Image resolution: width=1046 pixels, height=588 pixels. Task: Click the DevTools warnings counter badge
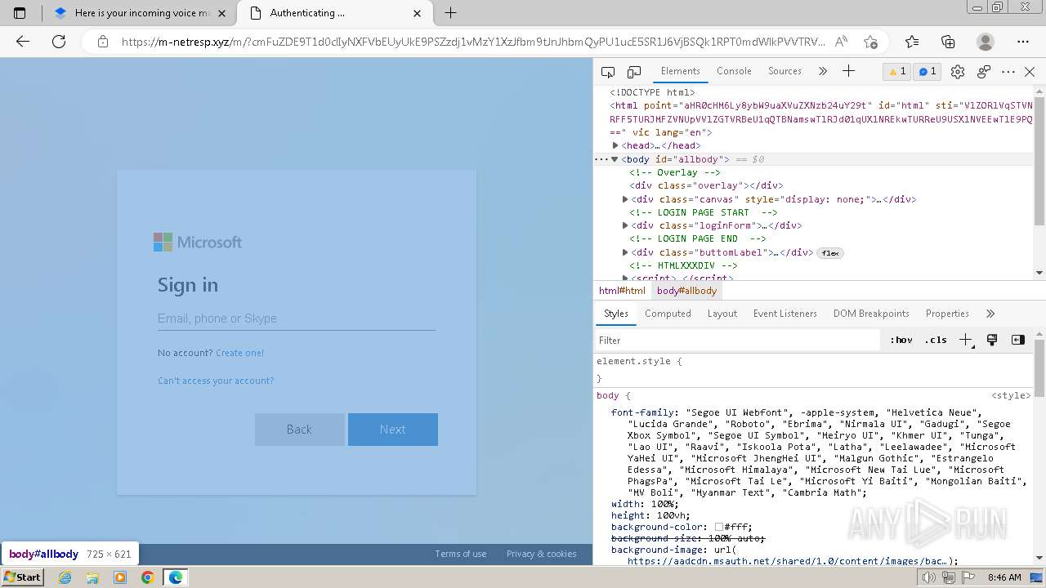coord(897,72)
